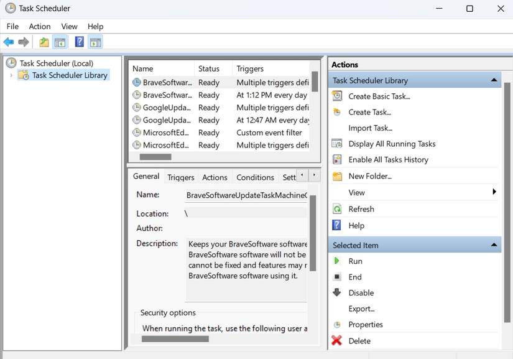Expand Task Scheduler Library tree node
Screen dimensions: 513x359
click(x=11, y=75)
